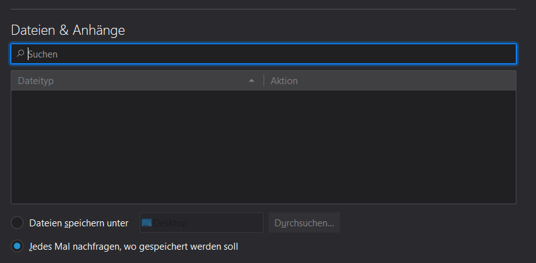The width and height of the screenshot is (536, 263).
Task: Select the "Jedes Mal nachfragen" radio button
Action: tap(17, 246)
